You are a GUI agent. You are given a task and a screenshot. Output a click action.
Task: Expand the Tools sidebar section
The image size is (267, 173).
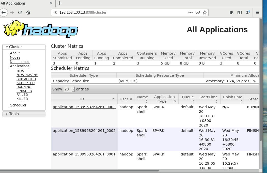tap(24, 114)
